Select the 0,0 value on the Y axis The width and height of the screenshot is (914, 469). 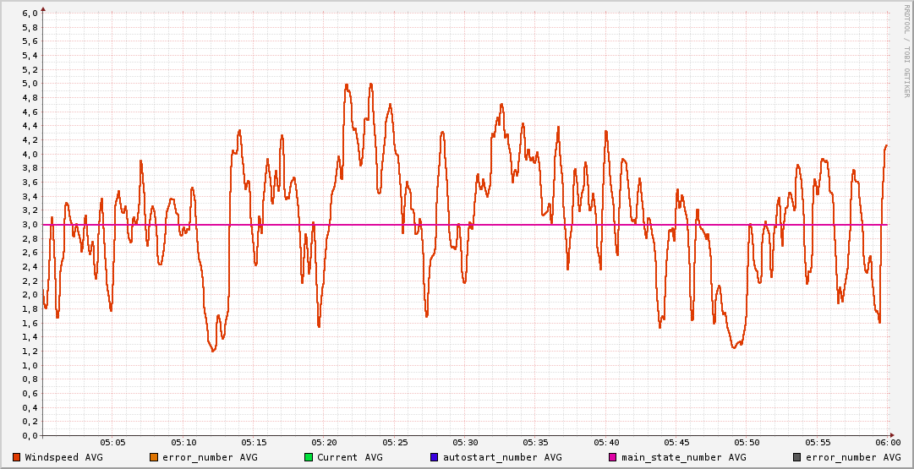[x=30, y=436]
